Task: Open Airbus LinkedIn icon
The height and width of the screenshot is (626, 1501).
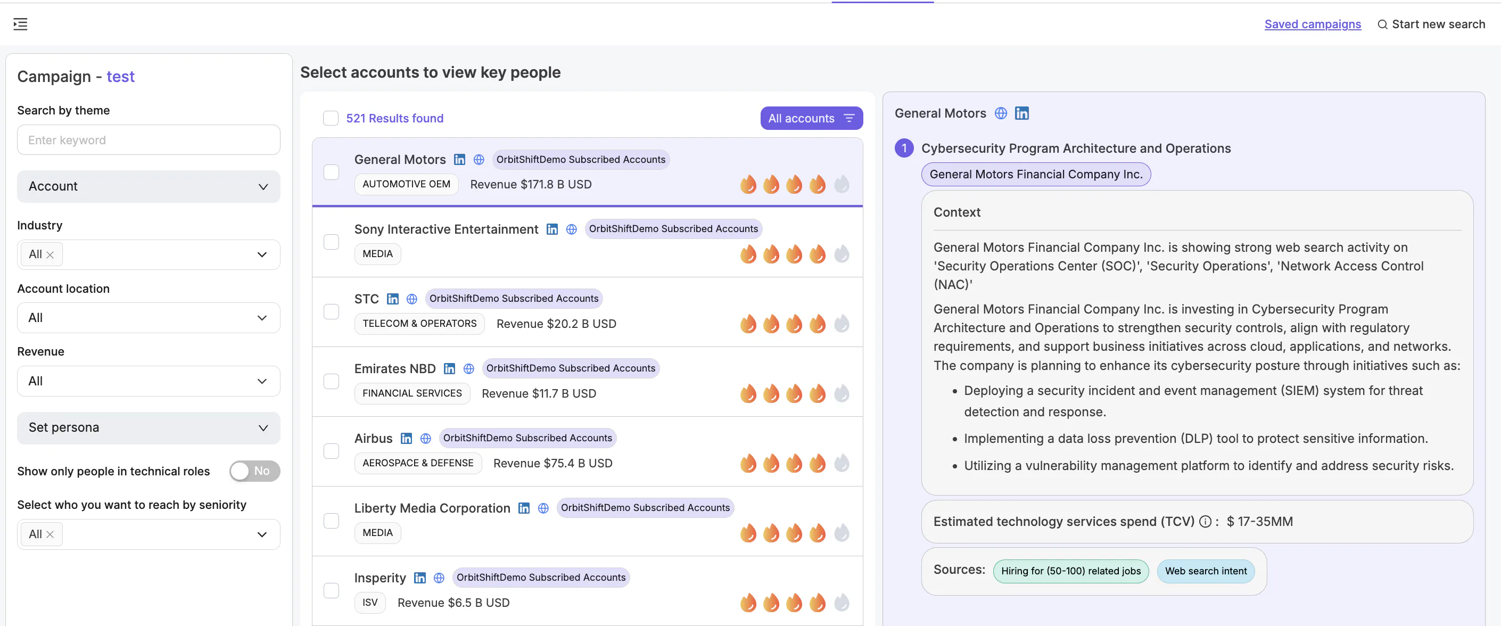Action: tap(406, 438)
